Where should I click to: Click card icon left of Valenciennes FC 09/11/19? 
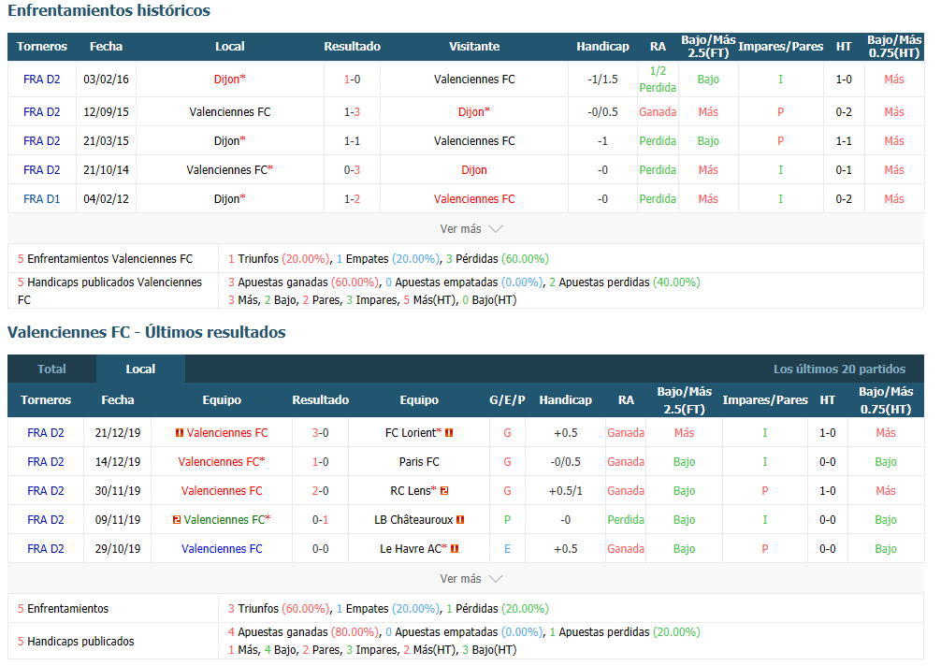point(177,519)
